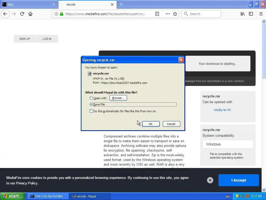Click the recycle.rar file icon in dialog
Viewport: 266px width, 200px height.
(x=90, y=73)
